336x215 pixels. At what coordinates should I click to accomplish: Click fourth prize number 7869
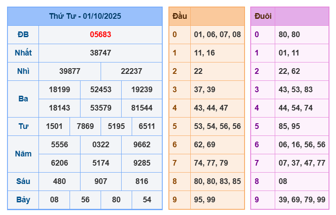pos(85,126)
